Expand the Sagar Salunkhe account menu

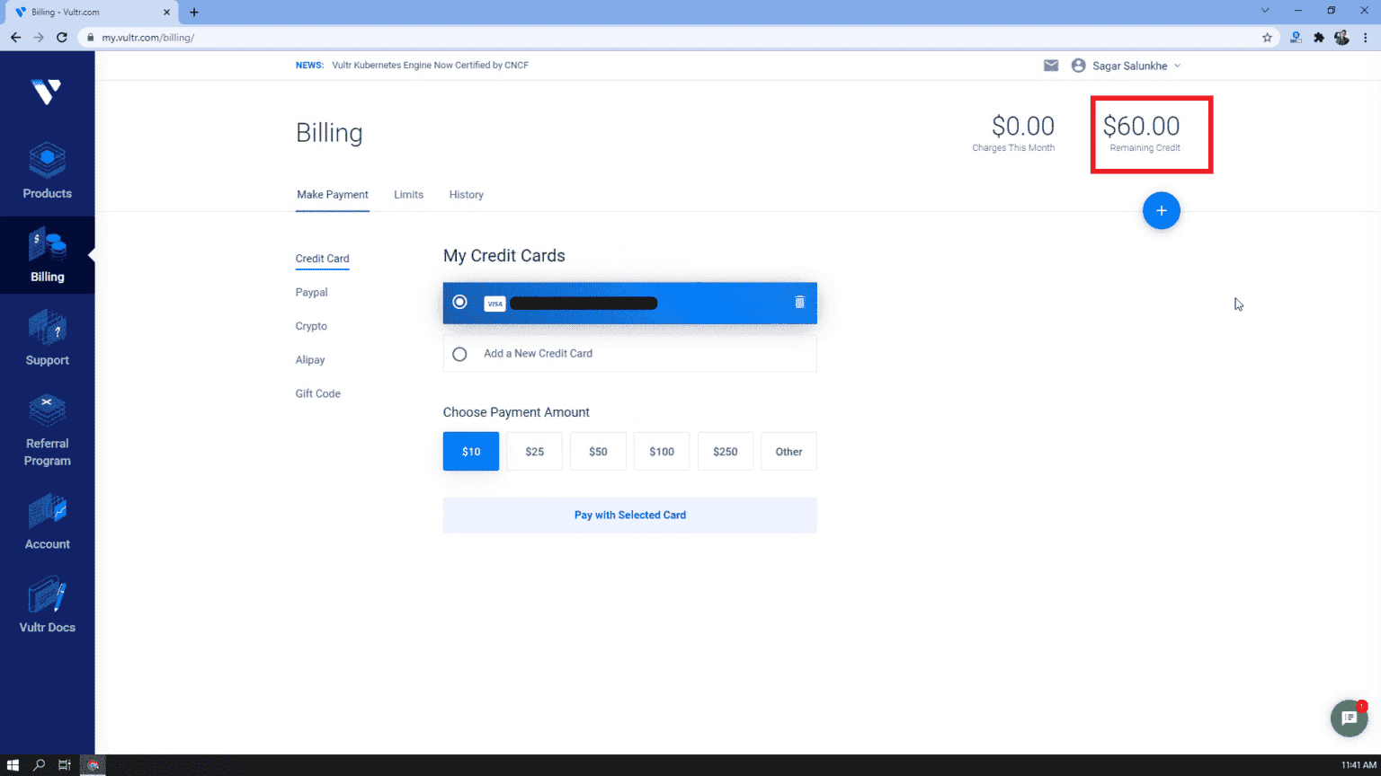tap(1126, 65)
